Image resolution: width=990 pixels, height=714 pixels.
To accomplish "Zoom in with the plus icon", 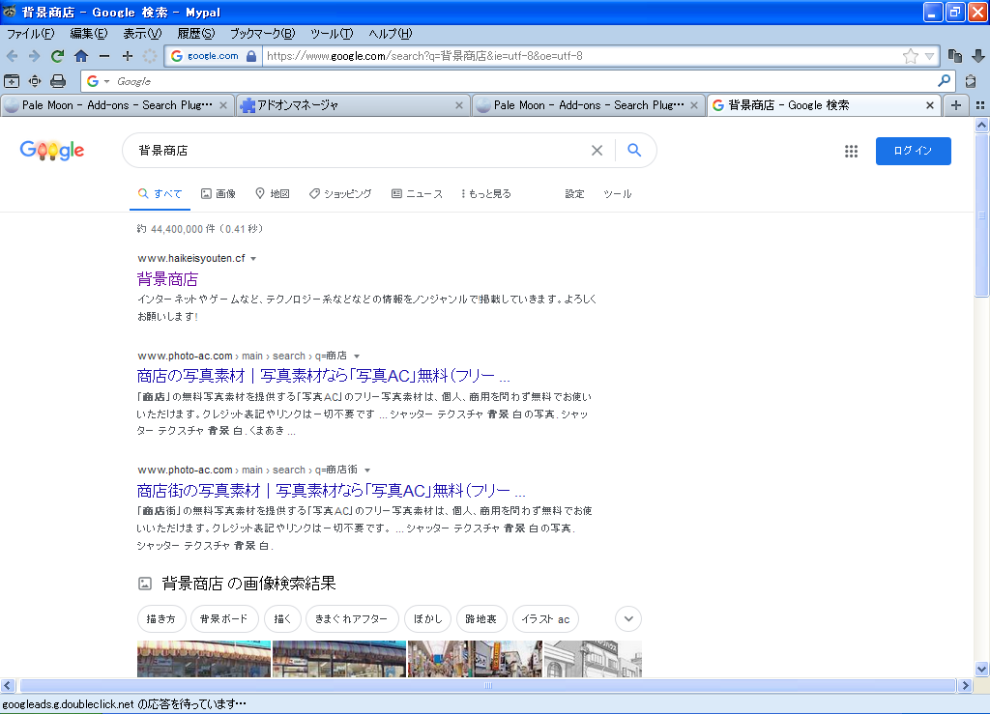I will tap(128, 56).
